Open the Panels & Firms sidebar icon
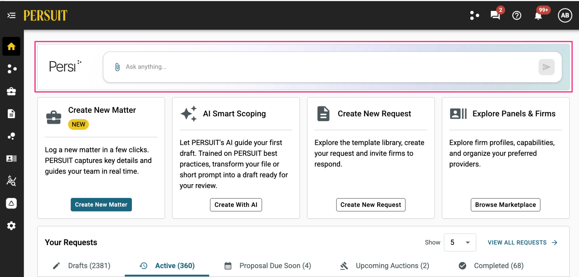The height and width of the screenshot is (277, 579). click(x=12, y=158)
